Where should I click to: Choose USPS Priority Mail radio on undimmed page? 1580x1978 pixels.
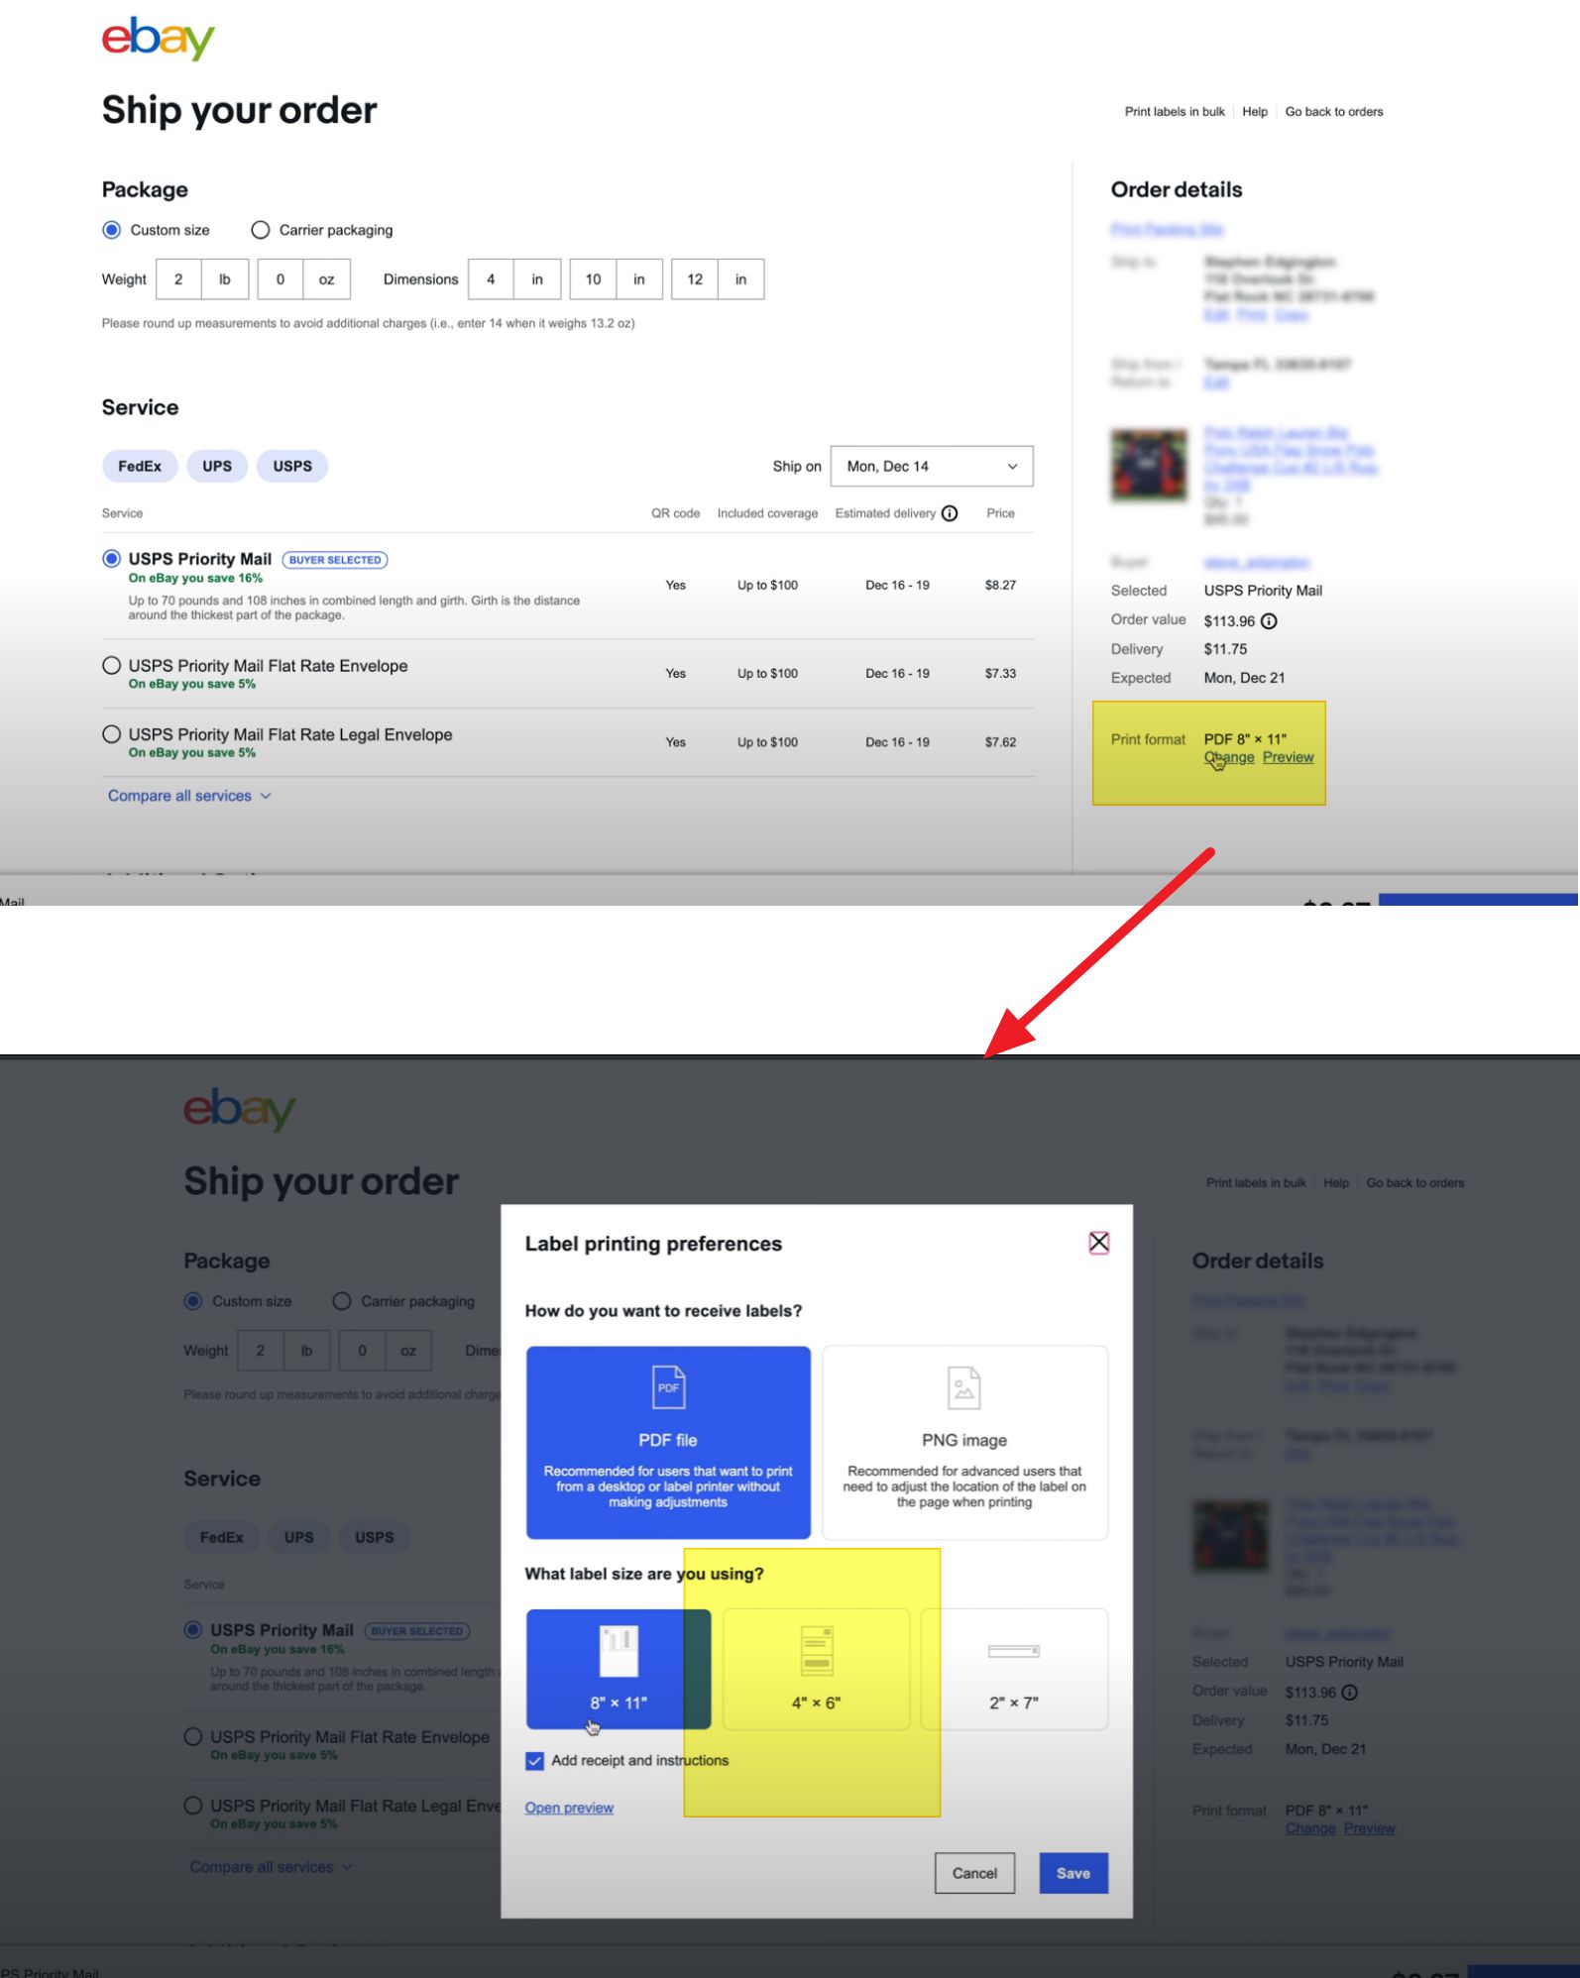pyautogui.click(x=112, y=559)
